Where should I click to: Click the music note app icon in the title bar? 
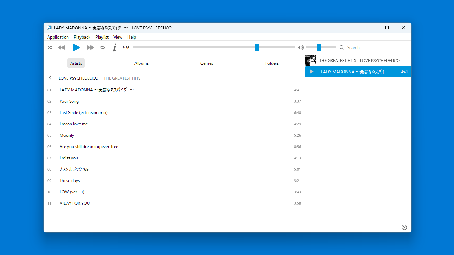[49, 28]
